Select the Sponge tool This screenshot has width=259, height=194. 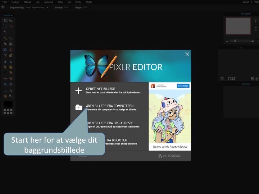(x=11, y=67)
